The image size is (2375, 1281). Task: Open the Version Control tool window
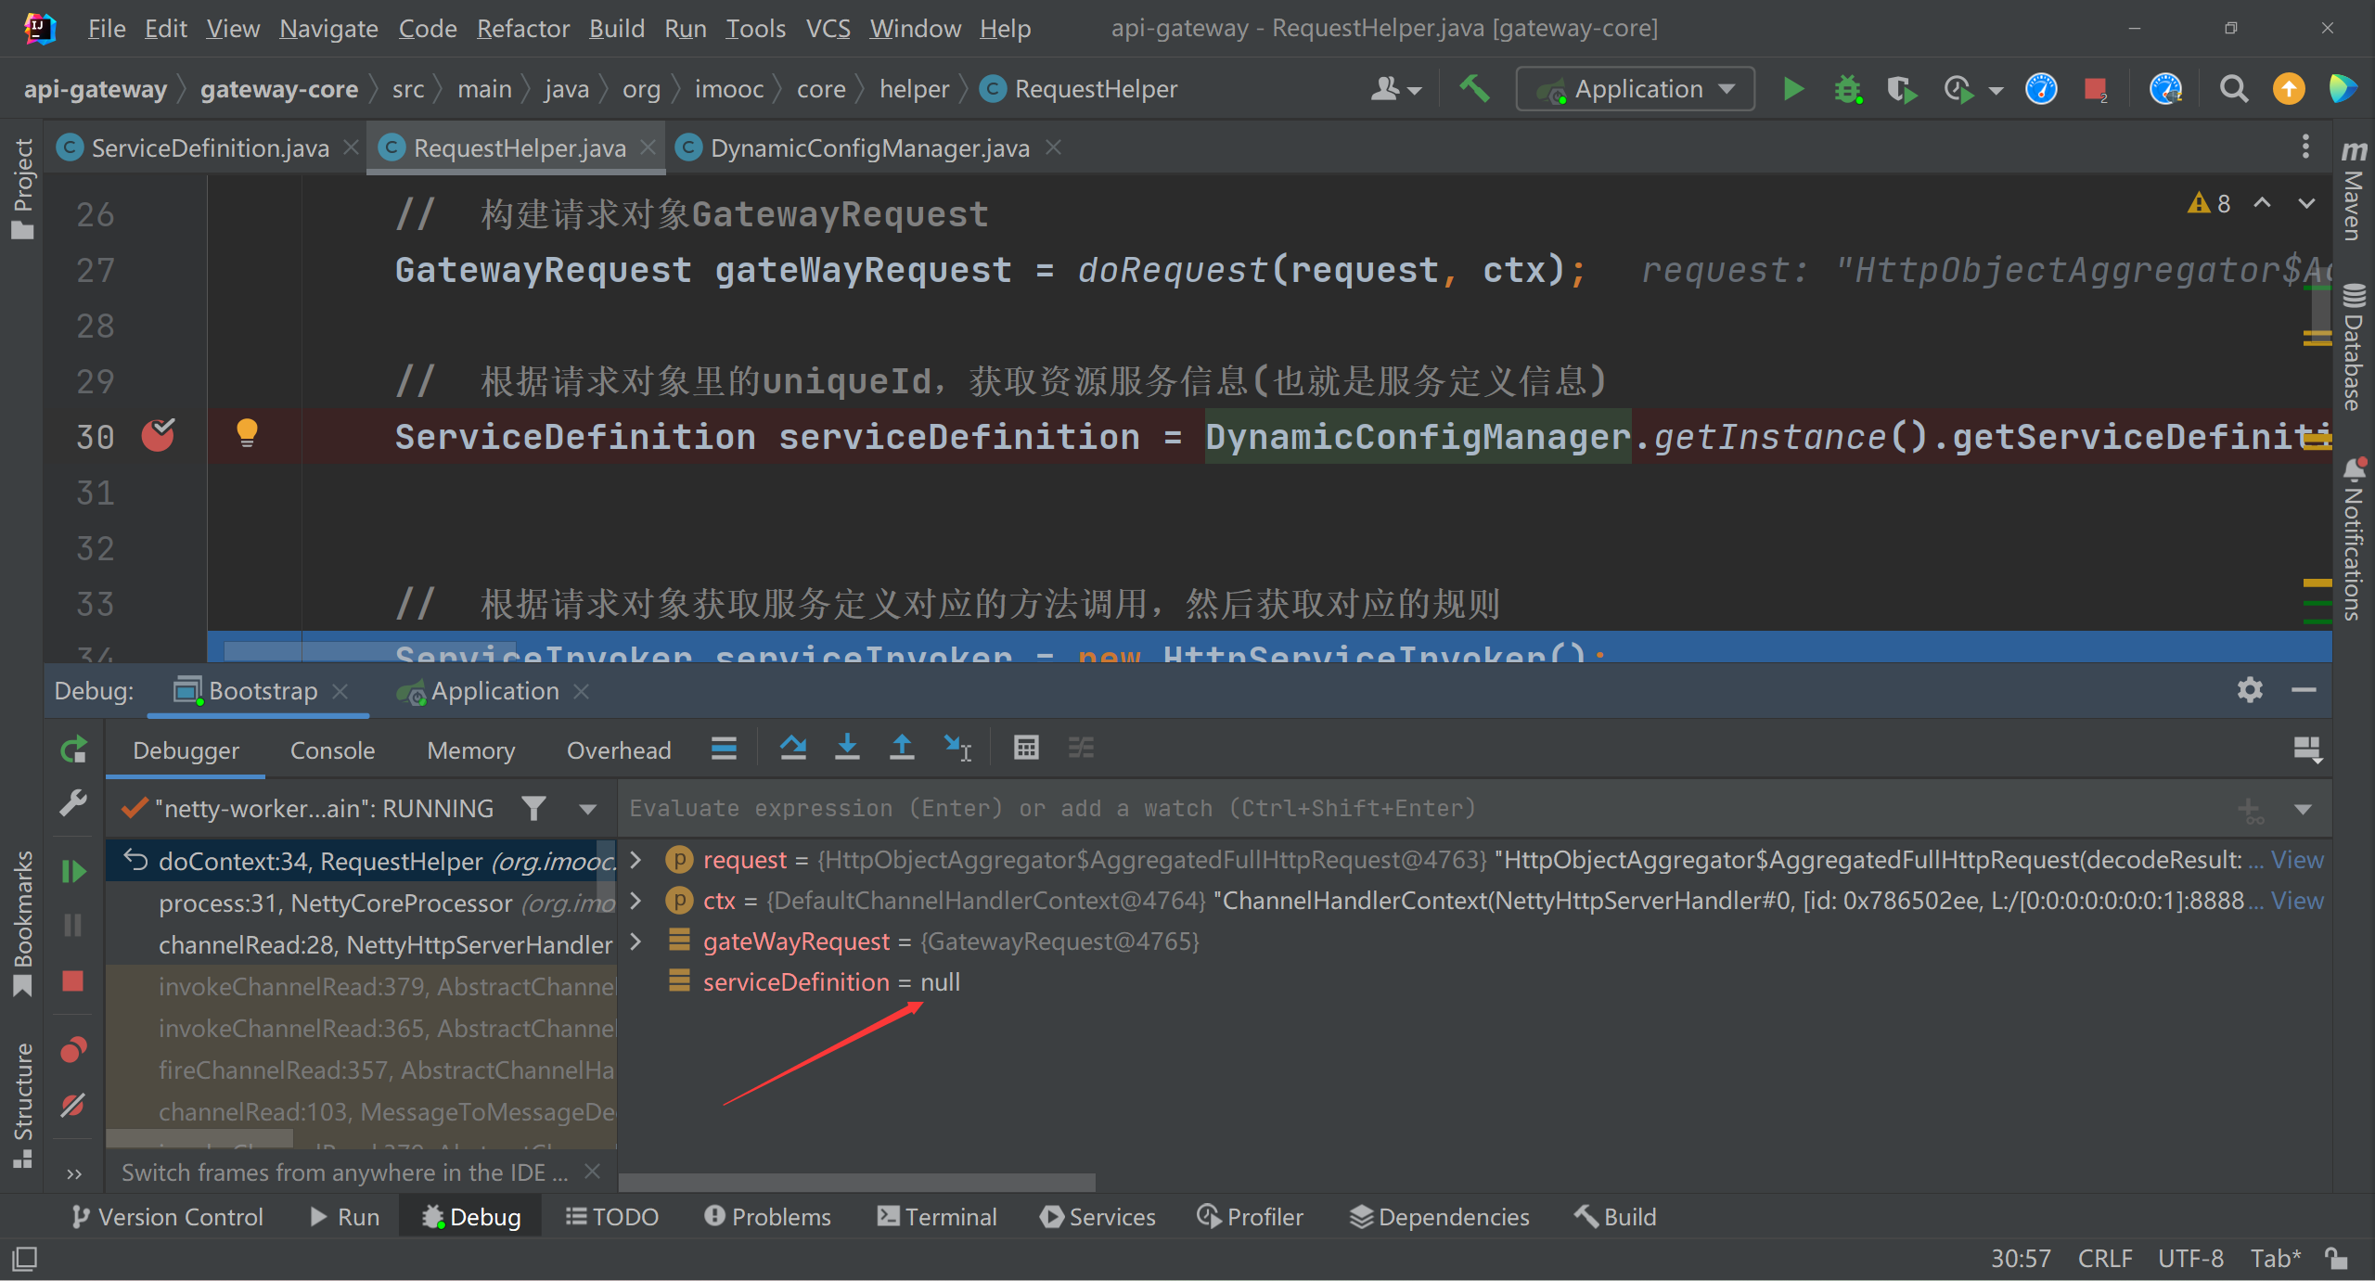pos(167,1217)
